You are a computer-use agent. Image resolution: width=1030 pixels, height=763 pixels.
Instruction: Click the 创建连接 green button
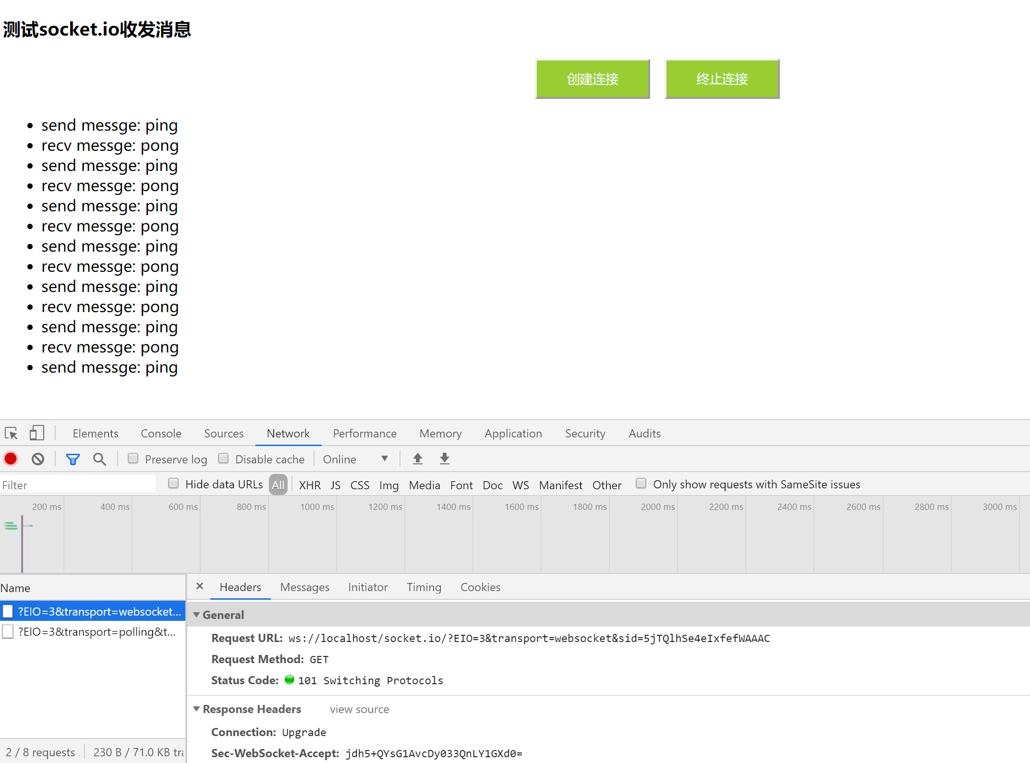[x=592, y=79]
